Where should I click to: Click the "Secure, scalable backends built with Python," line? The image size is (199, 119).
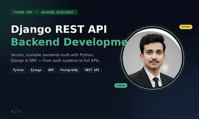(52, 55)
